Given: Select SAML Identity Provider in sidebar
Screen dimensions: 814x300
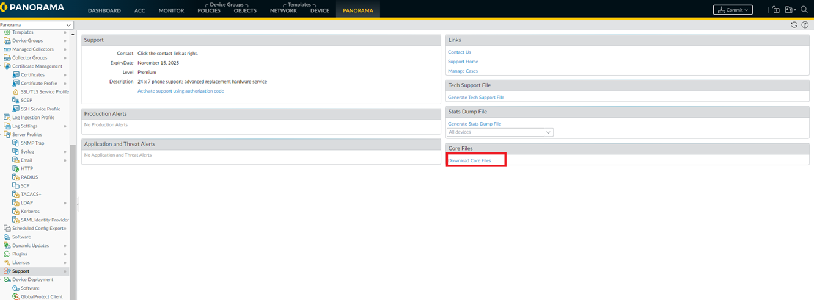Looking at the screenshot, I should click(45, 220).
